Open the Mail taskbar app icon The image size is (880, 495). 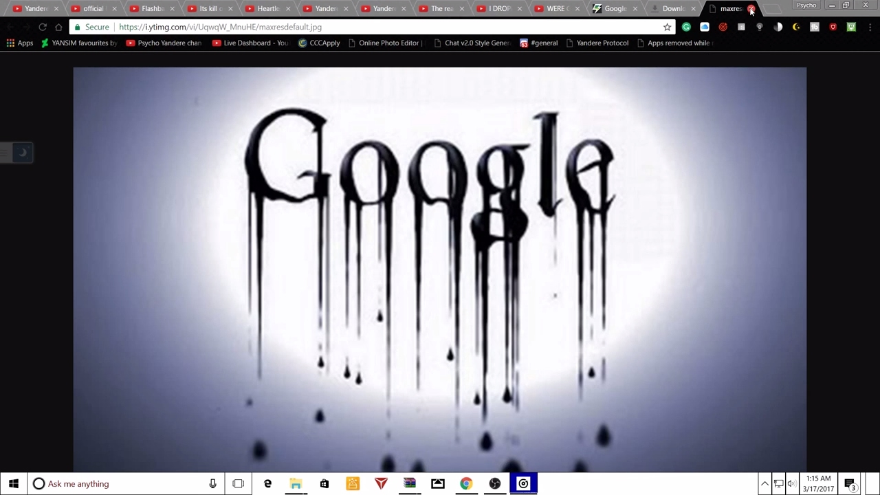[x=438, y=483]
